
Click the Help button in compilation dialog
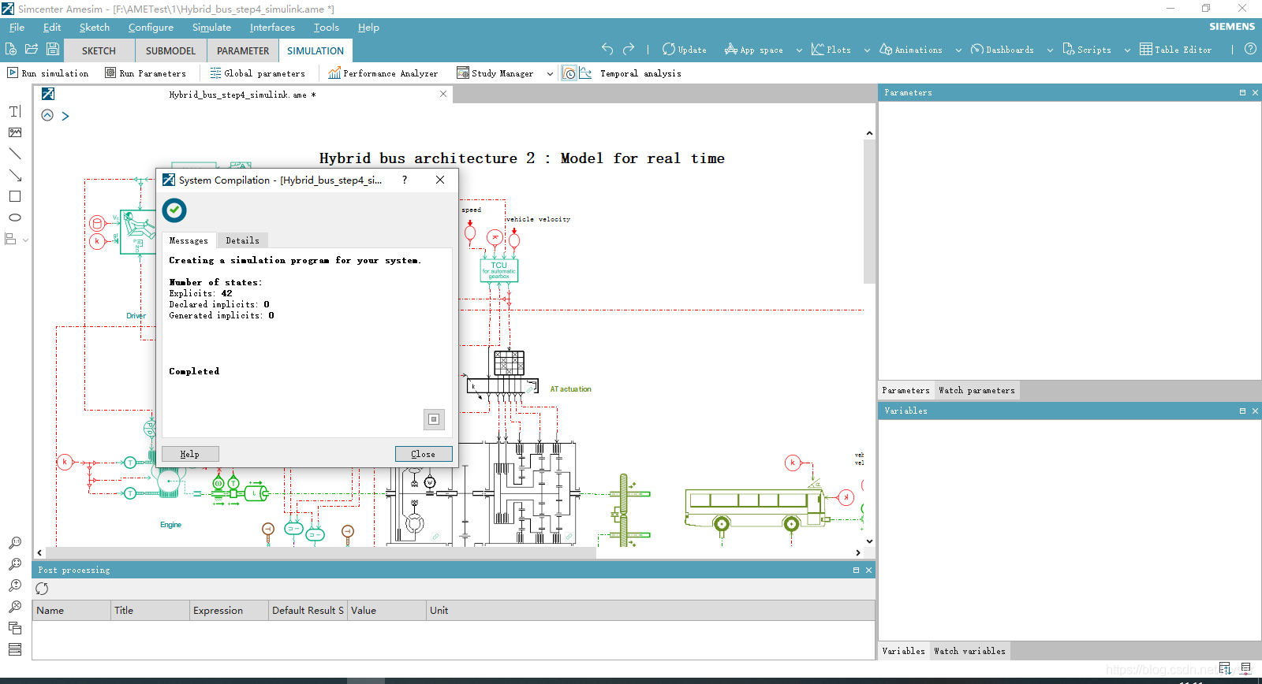tap(190, 454)
